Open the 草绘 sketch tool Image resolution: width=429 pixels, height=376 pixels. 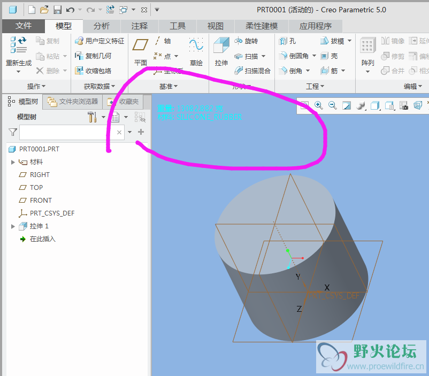click(x=196, y=52)
